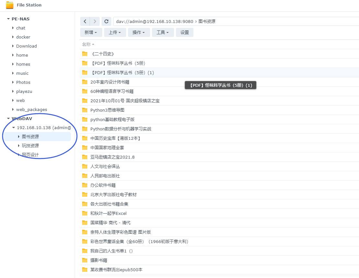Click folder icon of 60种编程语言学习书籍
Screen dimensions: 359x278
tap(85, 91)
